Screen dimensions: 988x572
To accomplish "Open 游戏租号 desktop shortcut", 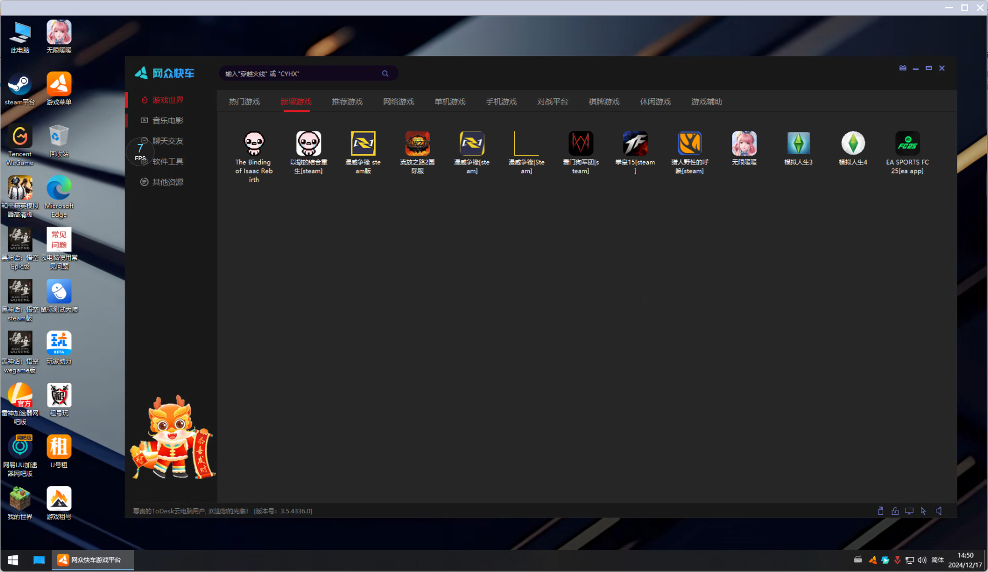I will [x=59, y=503].
